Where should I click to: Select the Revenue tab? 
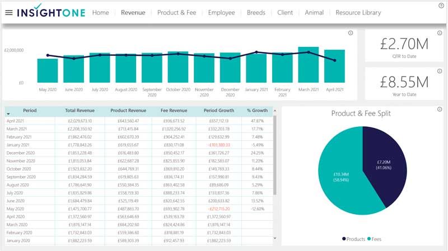pyautogui.click(x=133, y=12)
